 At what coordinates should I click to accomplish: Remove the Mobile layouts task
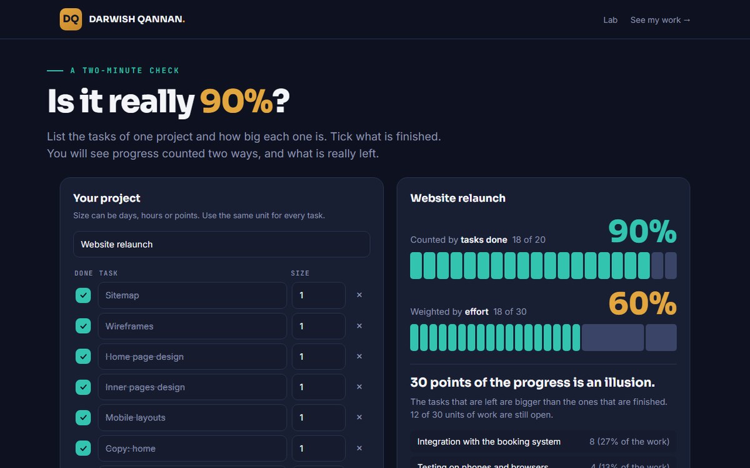coord(359,417)
